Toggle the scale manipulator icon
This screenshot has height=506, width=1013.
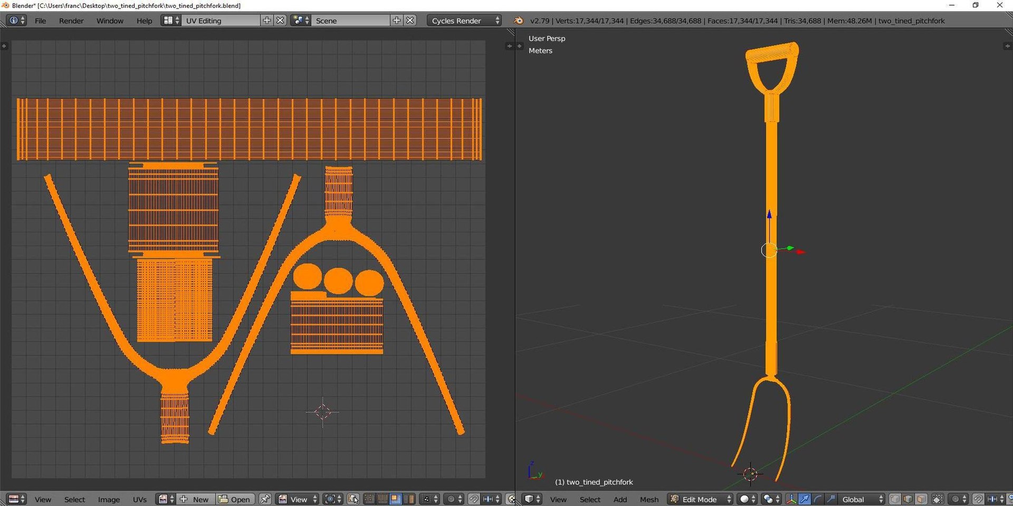[830, 499]
